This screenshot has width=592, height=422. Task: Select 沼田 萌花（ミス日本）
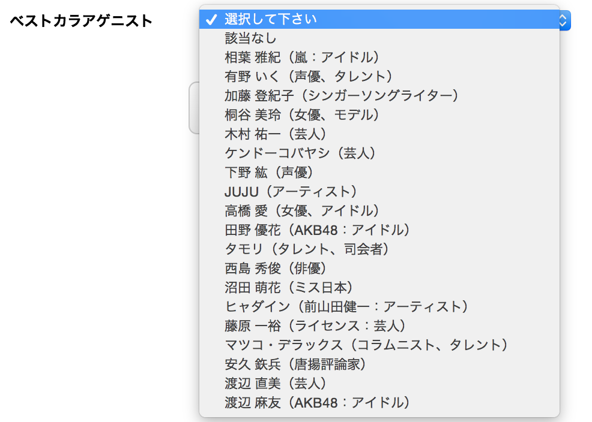pyautogui.click(x=379, y=288)
